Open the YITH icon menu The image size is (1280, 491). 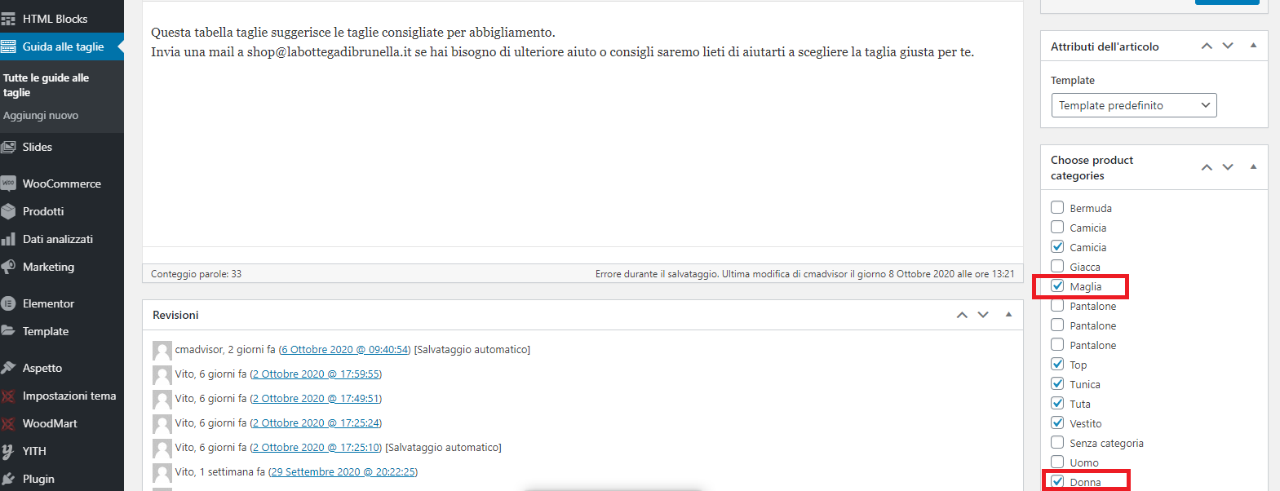[x=8, y=451]
